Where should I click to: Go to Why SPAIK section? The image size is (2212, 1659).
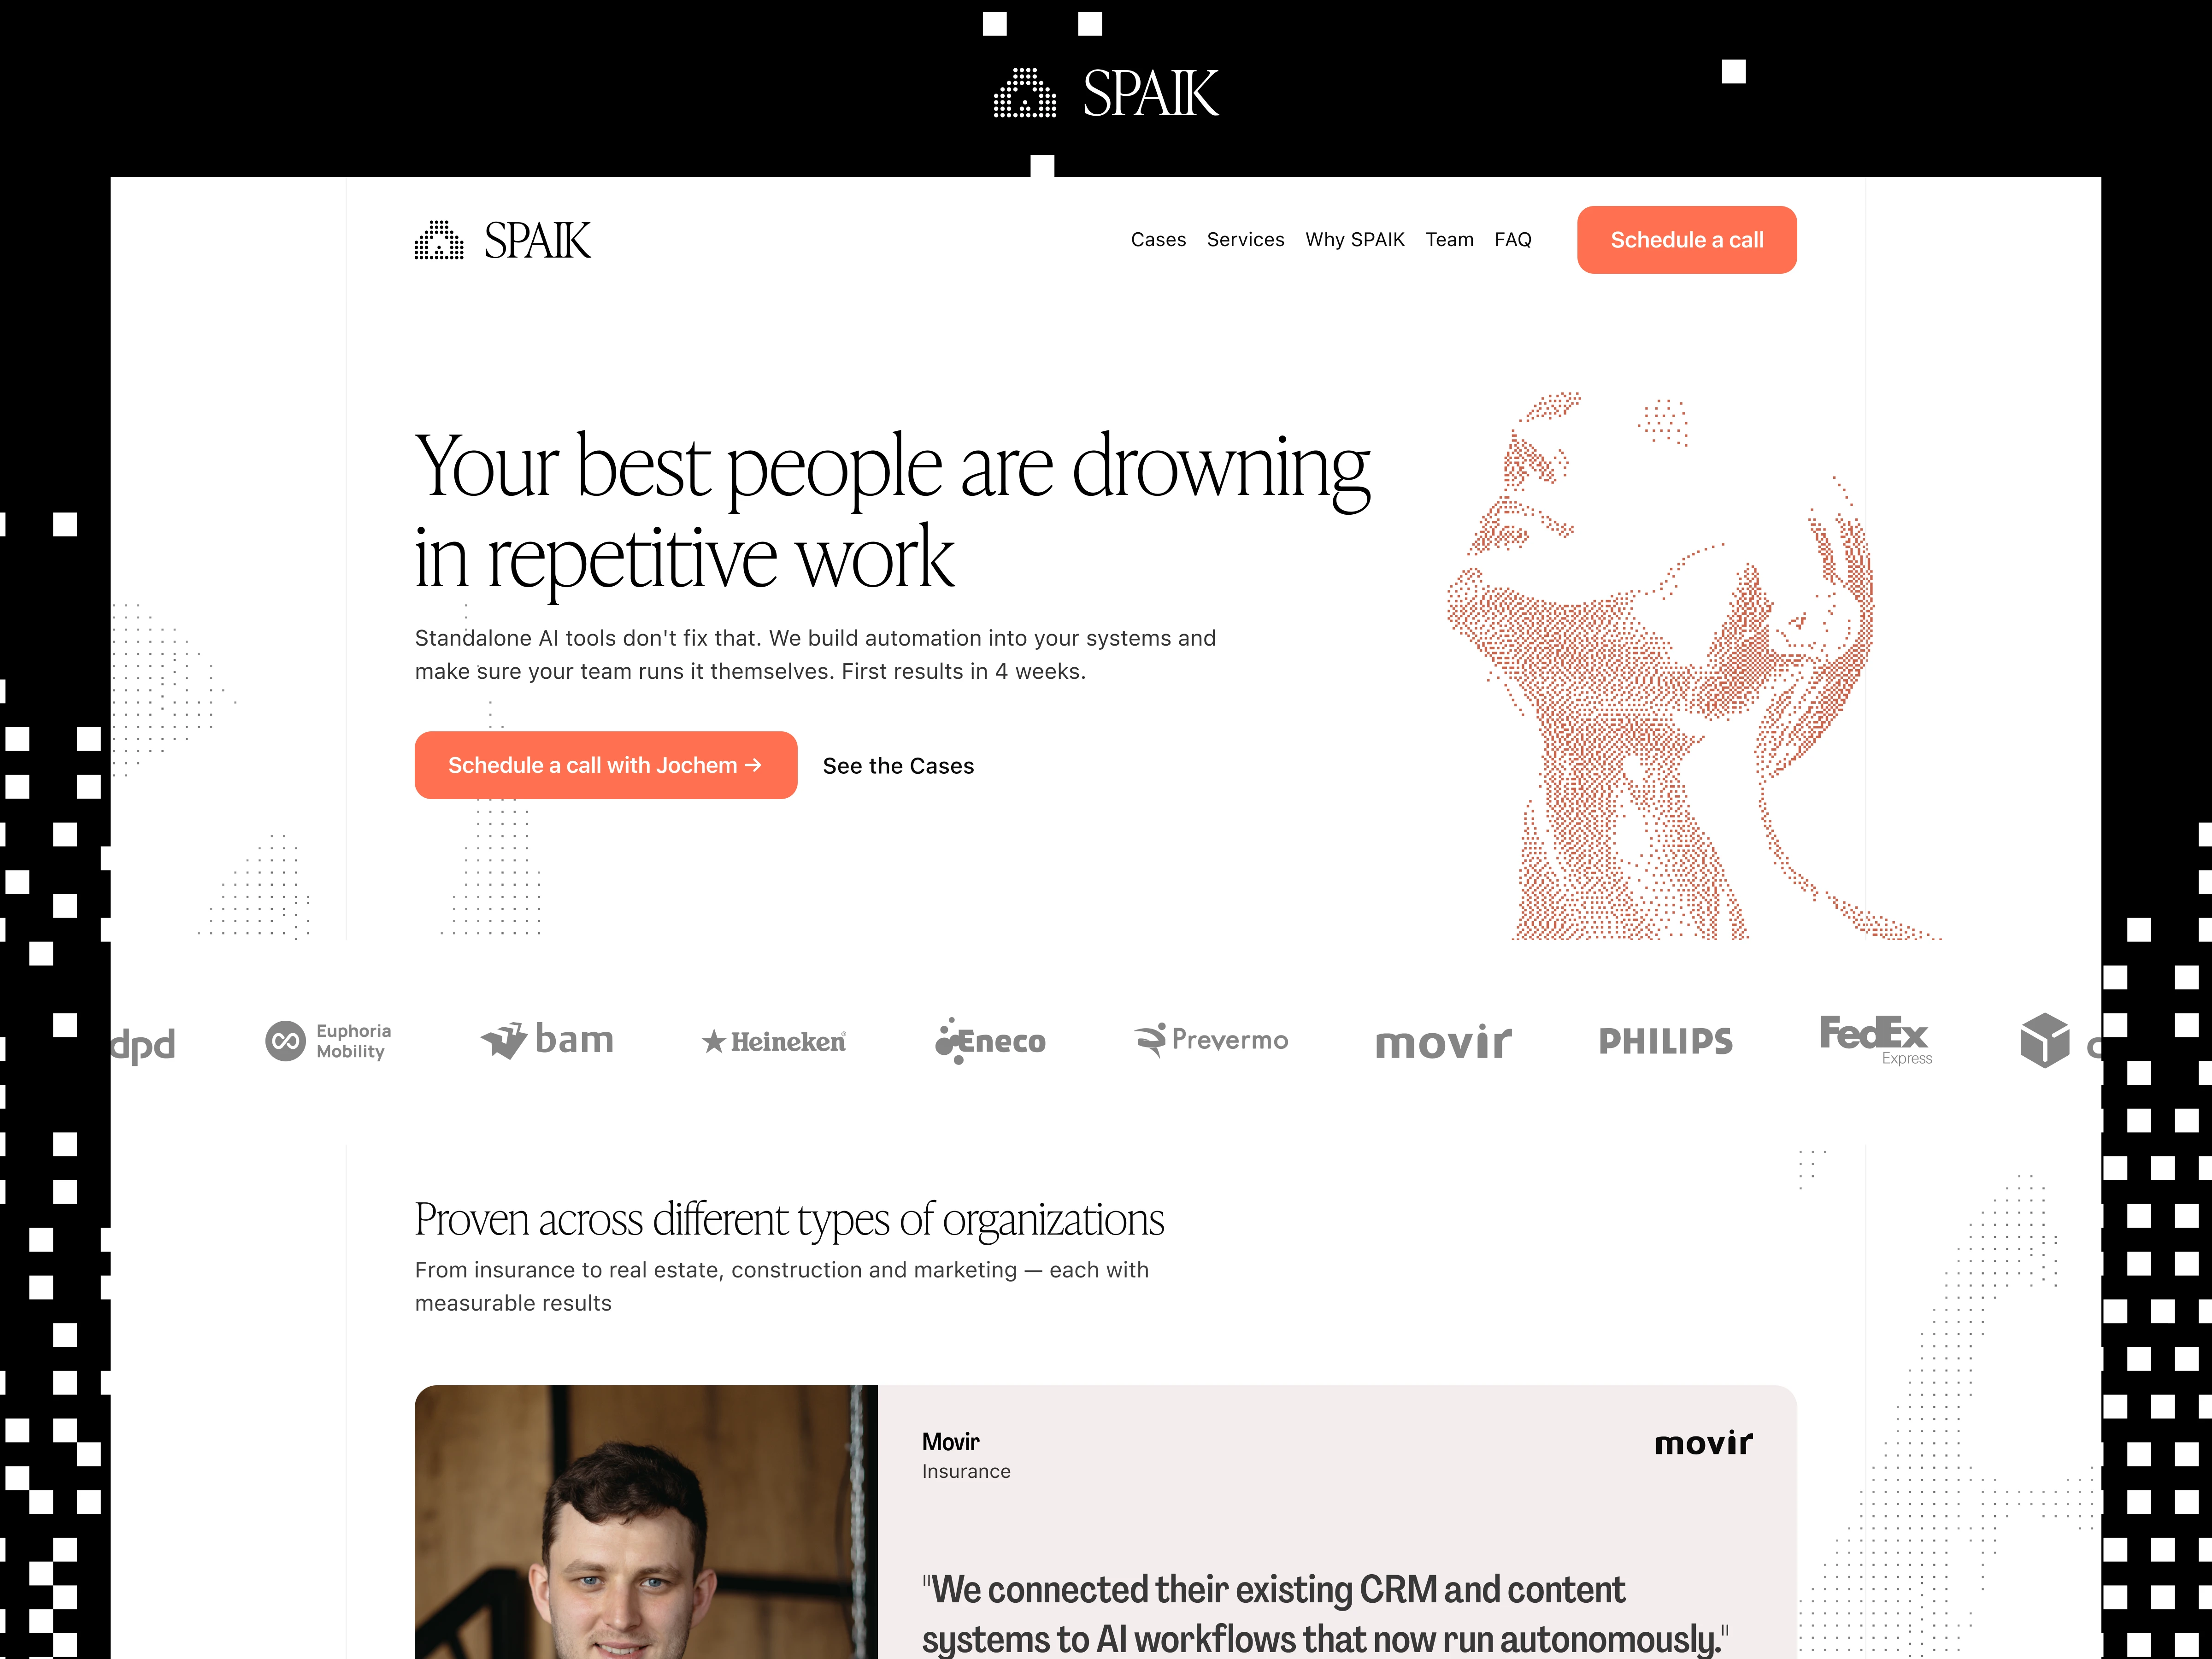[1354, 240]
